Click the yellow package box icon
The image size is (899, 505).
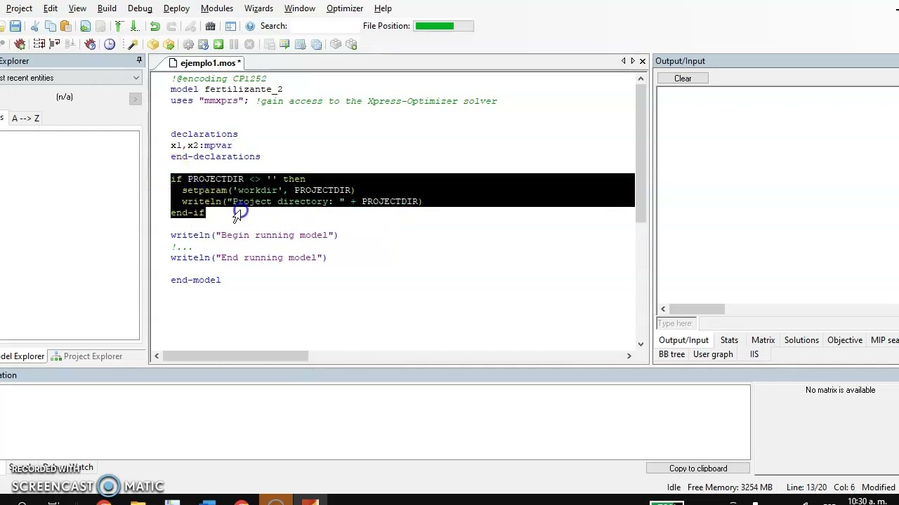[x=153, y=44]
